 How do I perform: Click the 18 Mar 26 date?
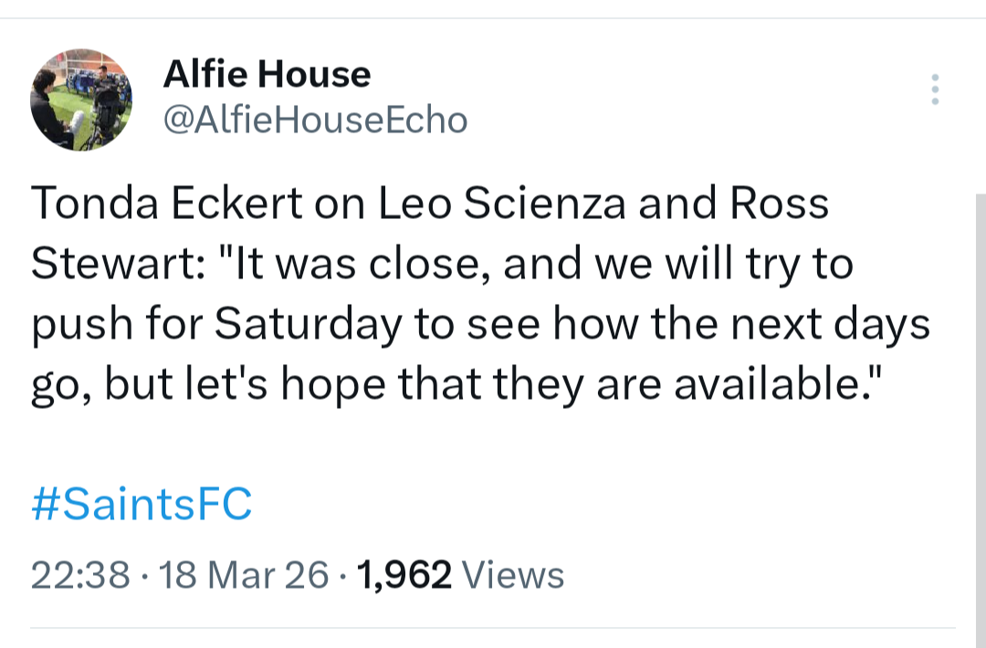(x=245, y=575)
